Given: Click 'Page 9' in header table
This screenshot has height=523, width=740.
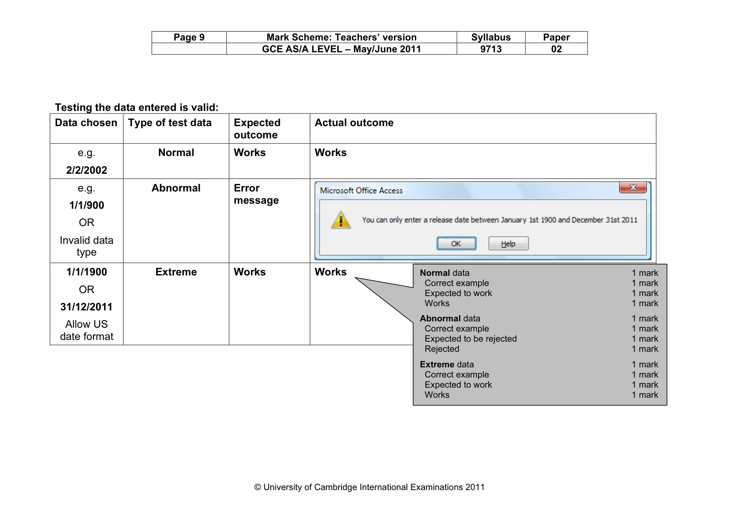Looking at the screenshot, I should point(189,37).
